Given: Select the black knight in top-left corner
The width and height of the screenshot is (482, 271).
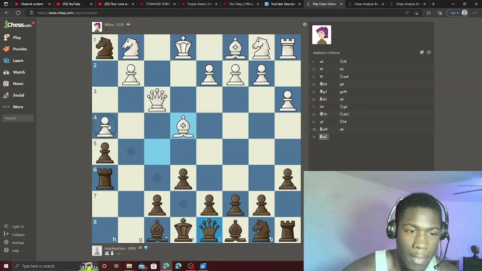Looking at the screenshot, I should [105, 47].
